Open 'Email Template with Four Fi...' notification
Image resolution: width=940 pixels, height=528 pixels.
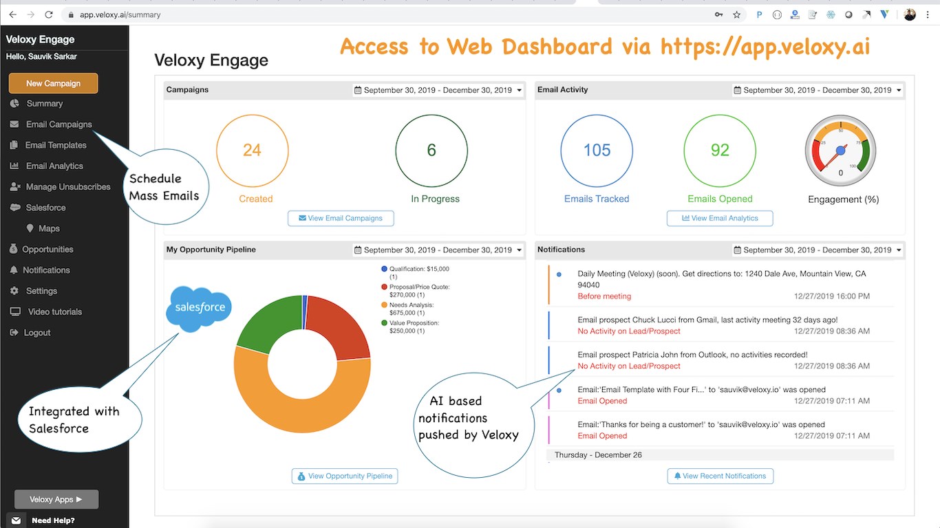(721, 395)
